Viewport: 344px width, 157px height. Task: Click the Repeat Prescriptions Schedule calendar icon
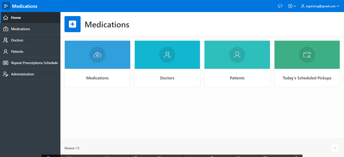tap(6, 63)
